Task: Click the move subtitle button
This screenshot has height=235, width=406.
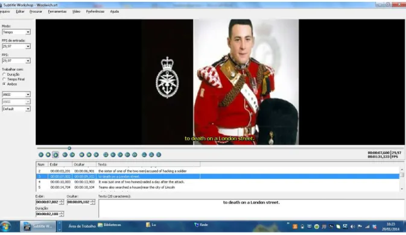Action: pyautogui.click(x=106, y=155)
